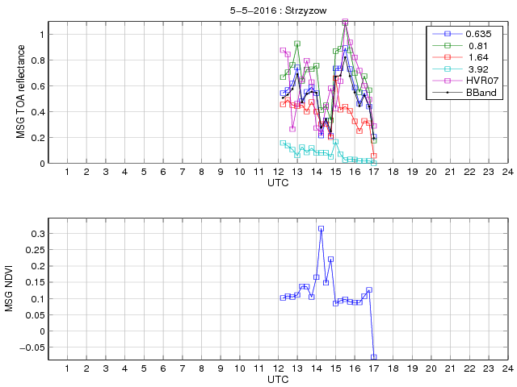Select the lowest negative NDVI data point
This screenshot has height=387, width=517.
(374, 356)
